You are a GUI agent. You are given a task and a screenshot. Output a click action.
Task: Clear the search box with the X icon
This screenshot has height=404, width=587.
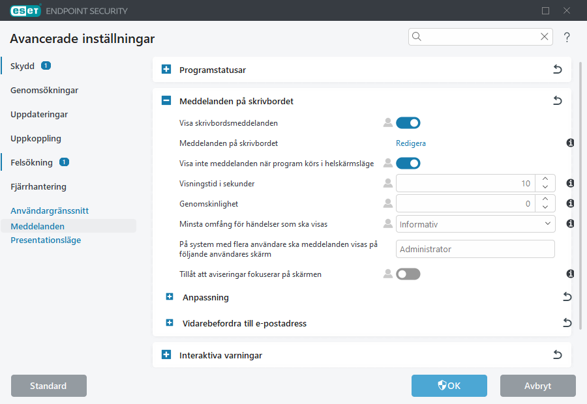pyautogui.click(x=544, y=37)
